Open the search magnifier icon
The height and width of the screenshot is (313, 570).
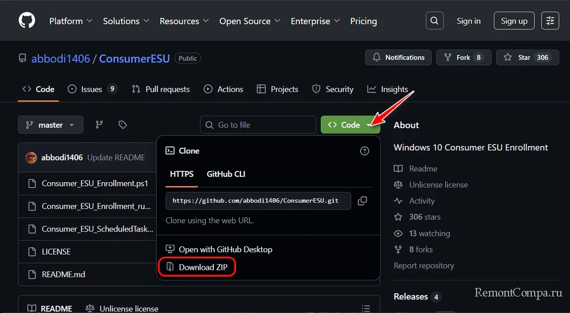[x=434, y=21]
